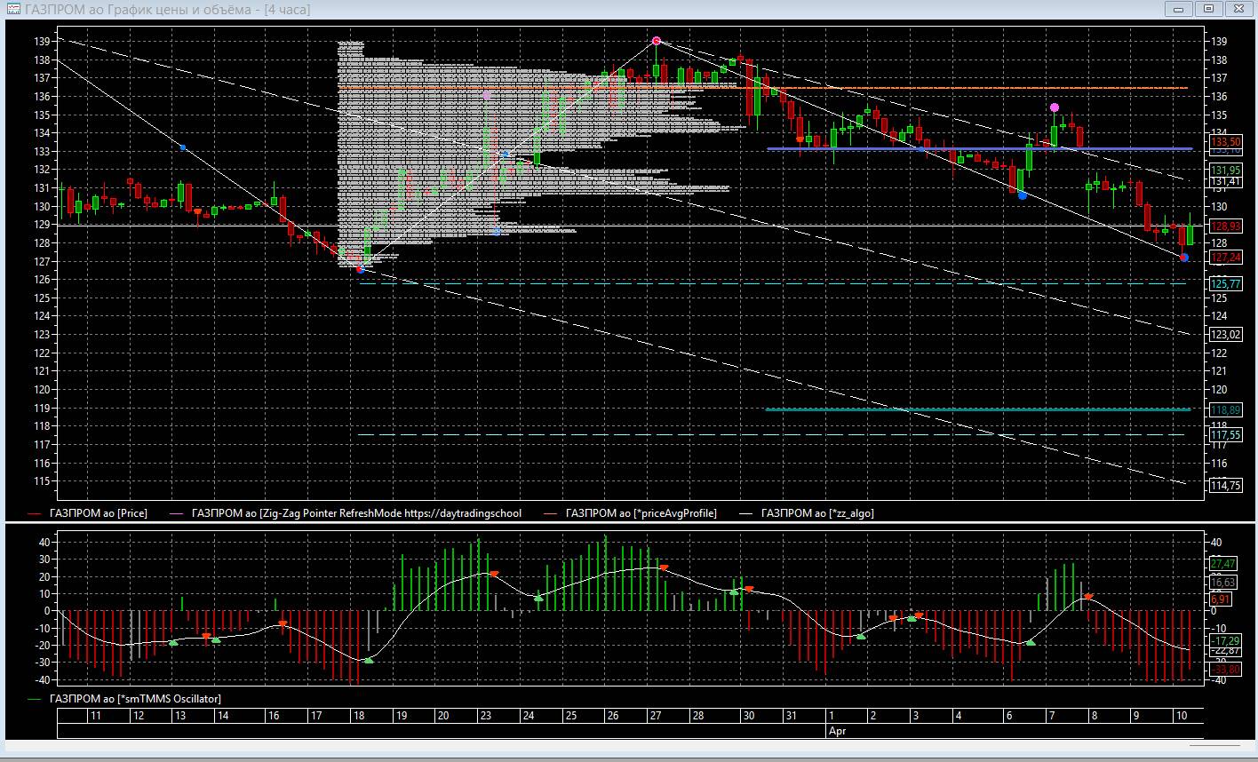Click the green oscillator arrow on the 6th
This screenshot has width=1258, height=762.
1031,642
